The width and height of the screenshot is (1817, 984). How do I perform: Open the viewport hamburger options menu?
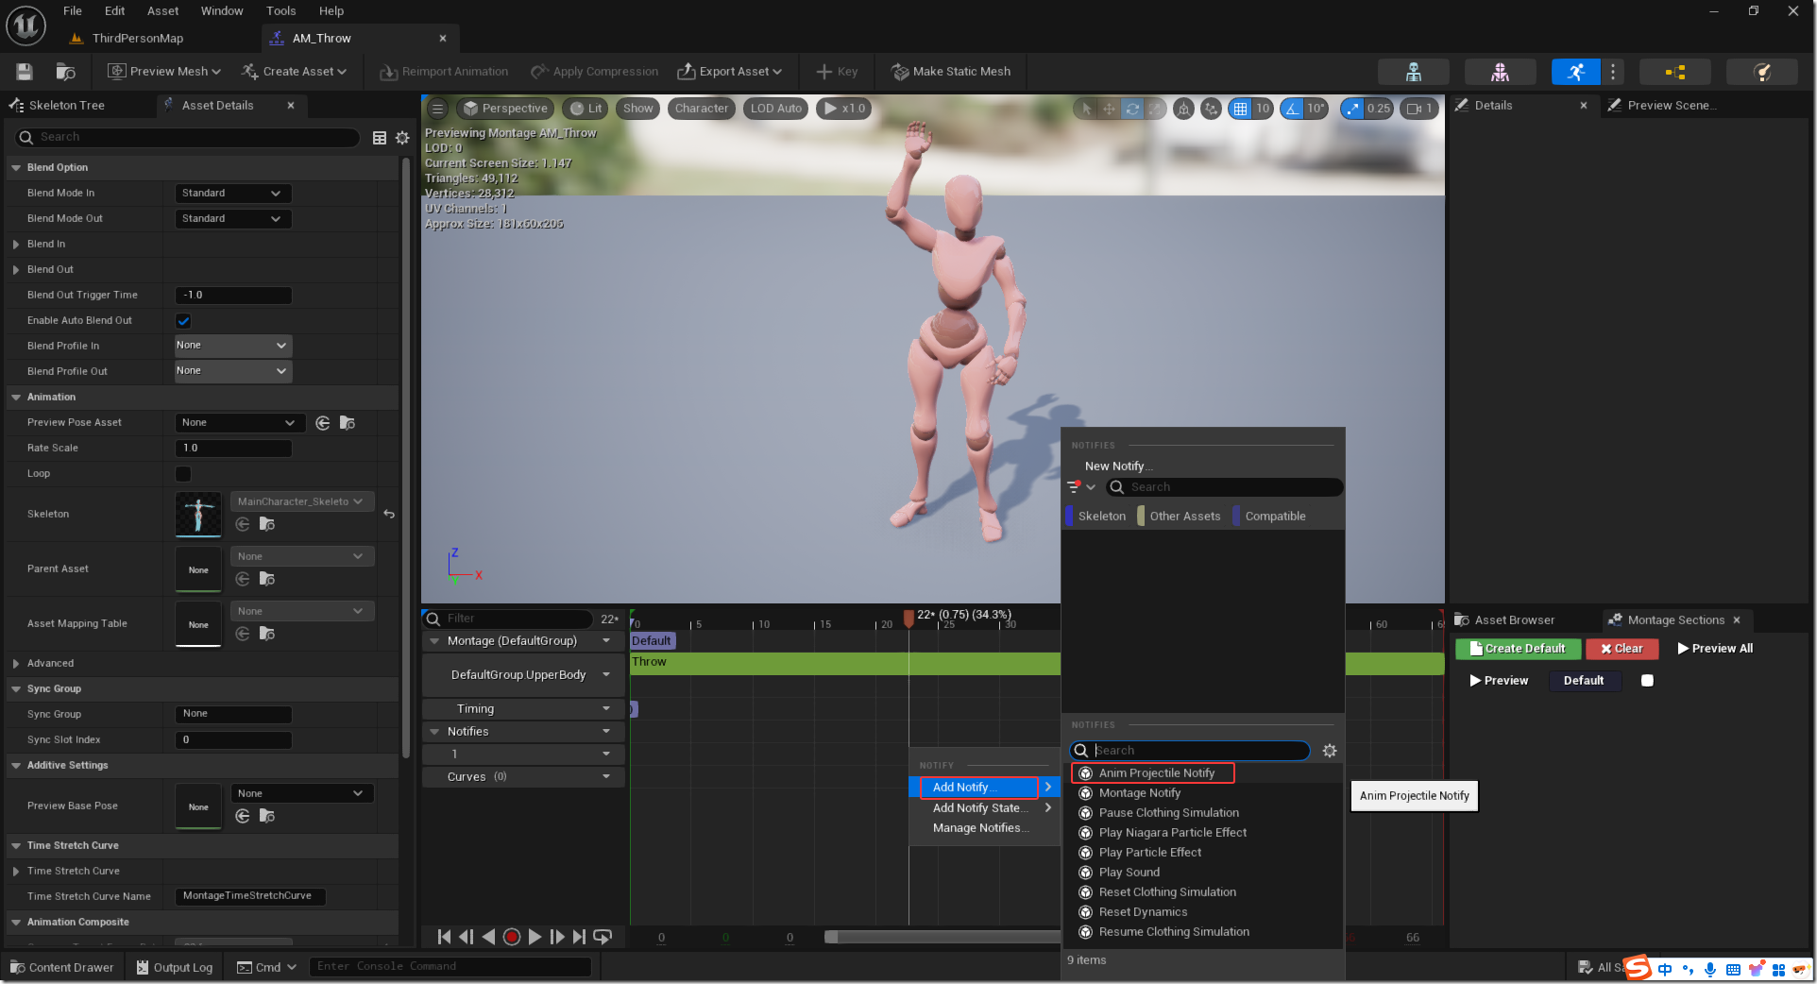437,109
